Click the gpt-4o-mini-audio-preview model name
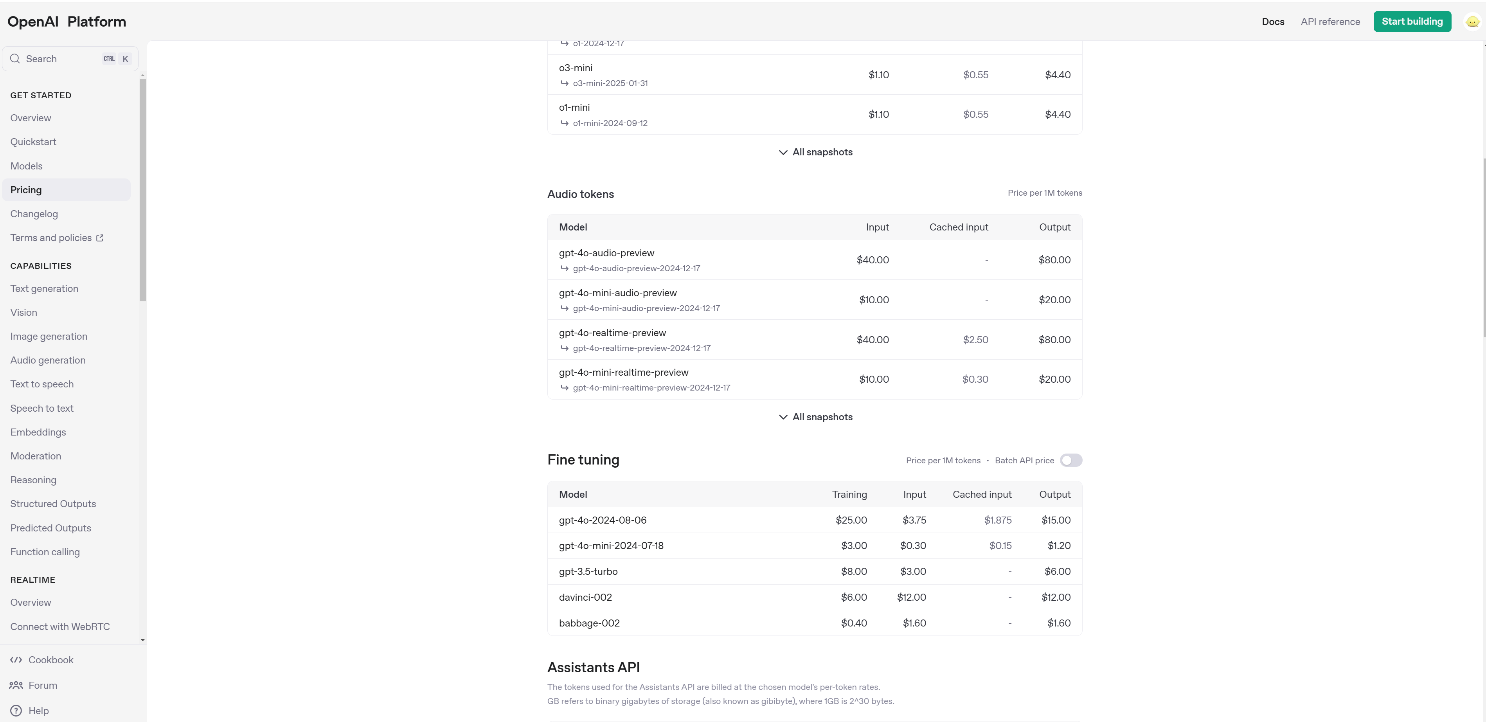1486x722 pixels. click(x=618, y=293)
